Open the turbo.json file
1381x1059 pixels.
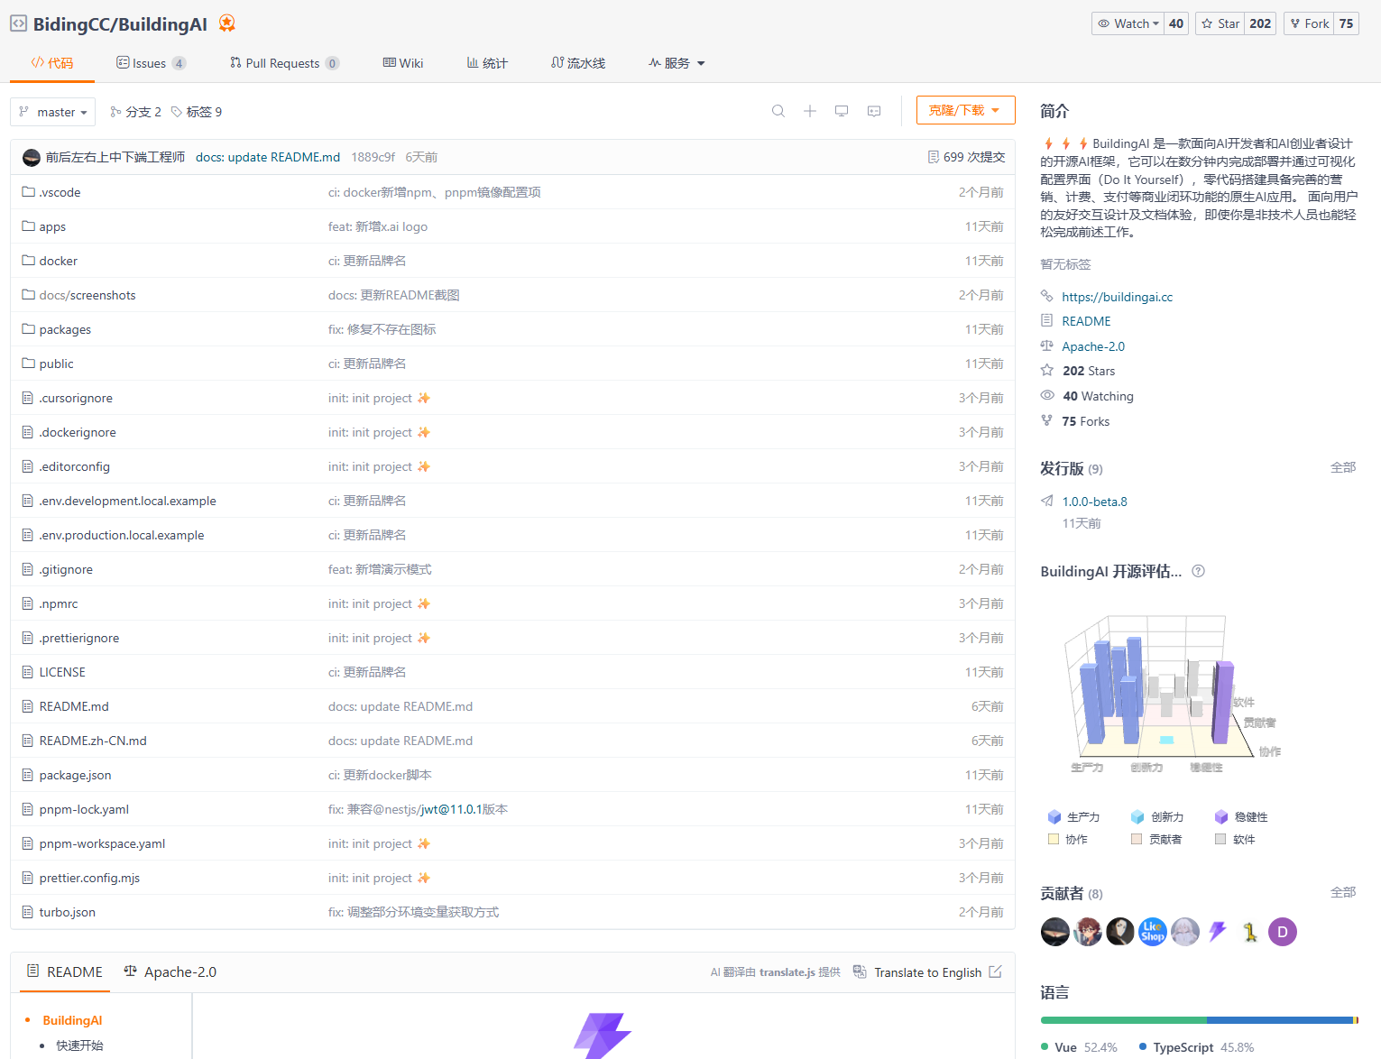tap(67, 913)
